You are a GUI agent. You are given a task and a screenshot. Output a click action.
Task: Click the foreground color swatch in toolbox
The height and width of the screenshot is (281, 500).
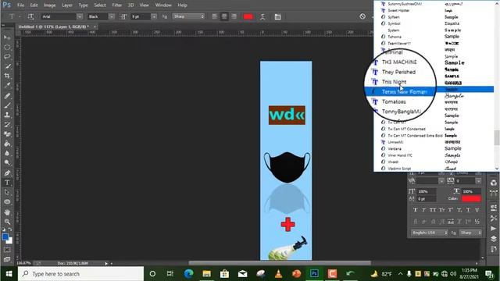pos(5,237)
